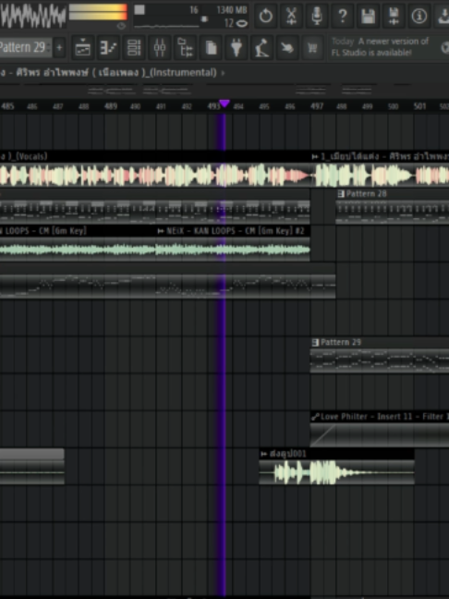
Task: Open menu icon of Love Philter automation clip
Action: [315, 417]
